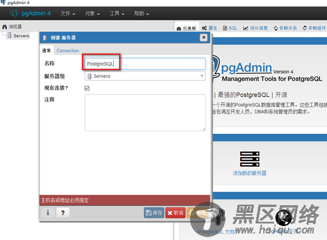Switch to the 统计信息 statistics tab
The height and width of the screenshot is (240, 327).
click(255, 28)
